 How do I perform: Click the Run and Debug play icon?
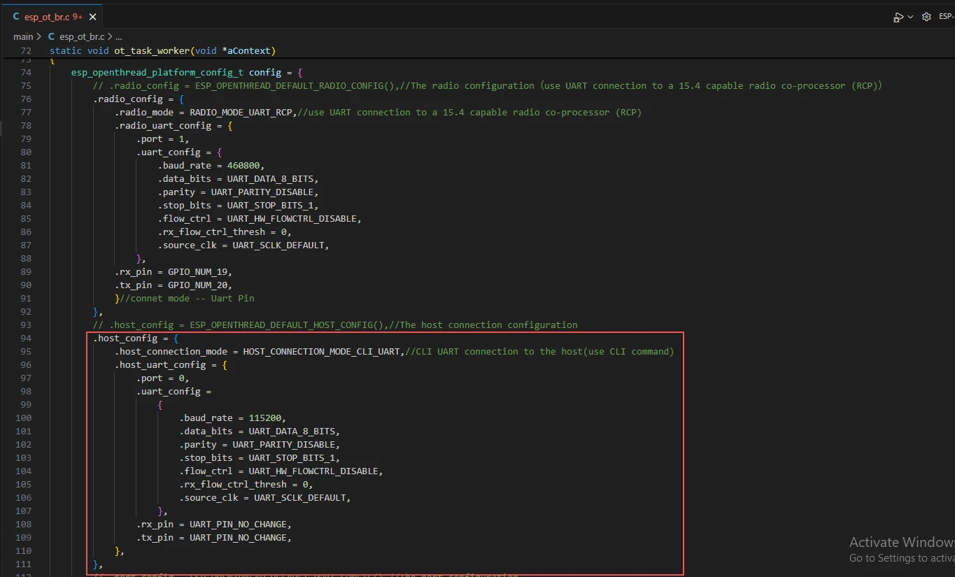(898, 17)
